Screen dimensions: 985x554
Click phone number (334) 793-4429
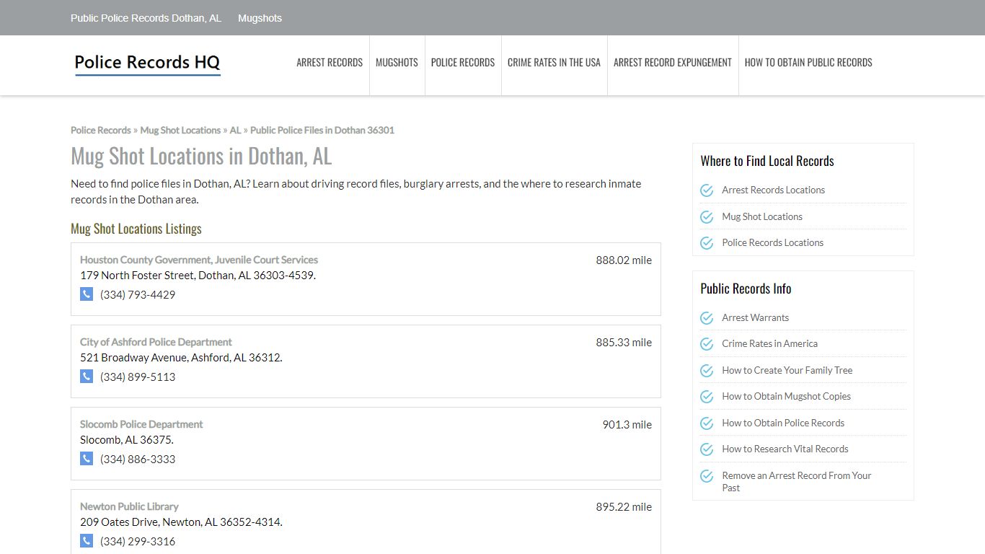(138, 294)
